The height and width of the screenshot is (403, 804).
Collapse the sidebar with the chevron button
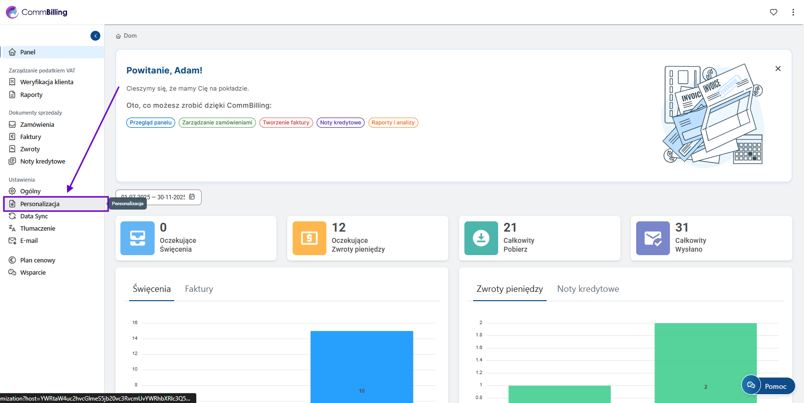(x=95, y=36)
